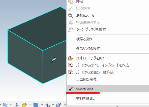Click the yellow cube toolbar icon
This screenshot has width=149, height=107.
[x=24, y=105]
